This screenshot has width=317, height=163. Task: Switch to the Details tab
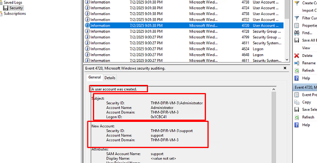pyautogui.click(x=110, y=78)
